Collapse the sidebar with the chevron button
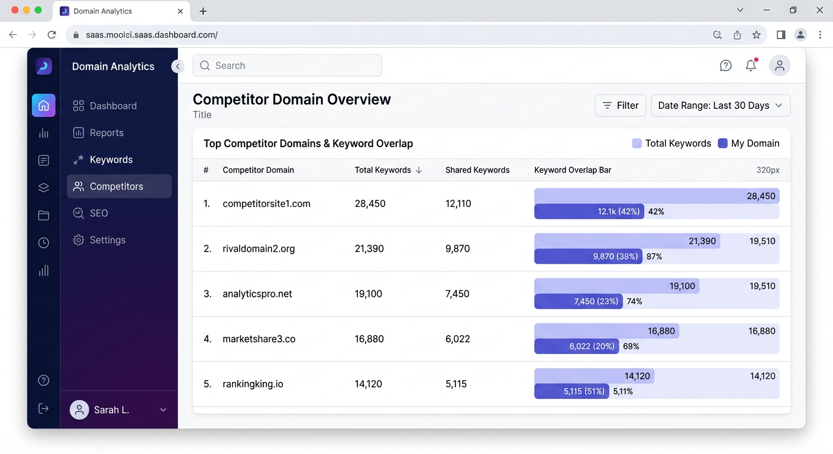833x454 pixels. click(177, 66)
